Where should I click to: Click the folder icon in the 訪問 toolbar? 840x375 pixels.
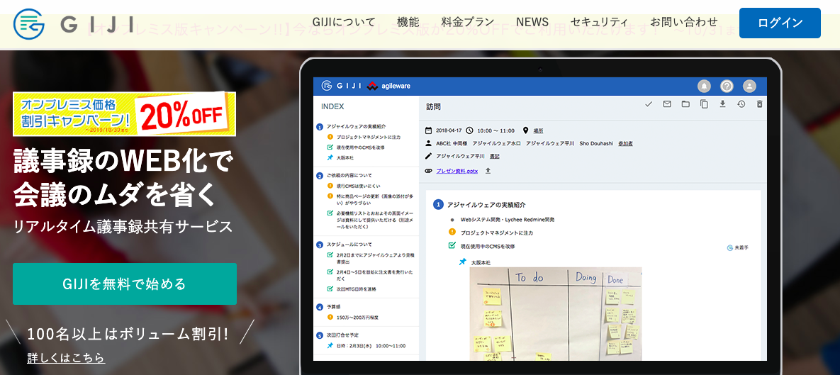[x=685, y=104]
